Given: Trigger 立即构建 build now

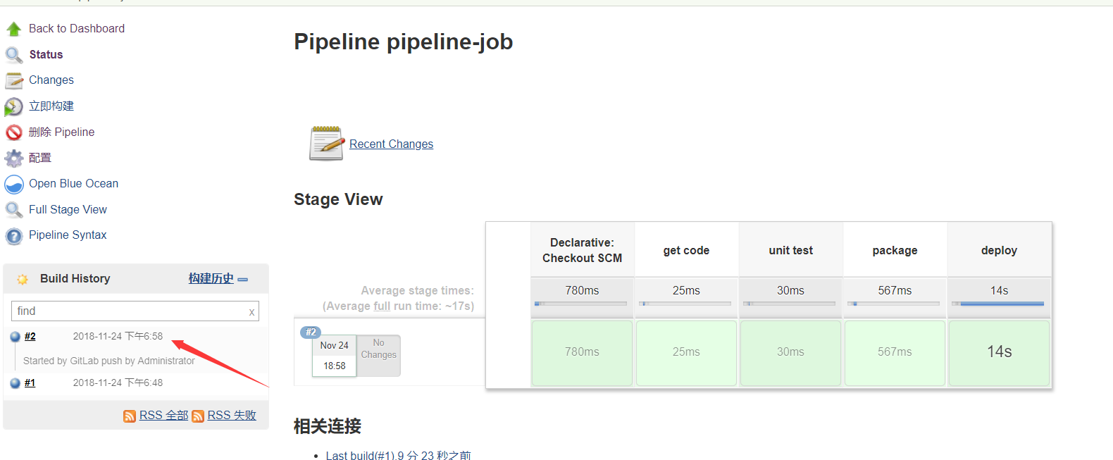Looking at the screenshot, I should pyautogui.click(x=51, y=106).
